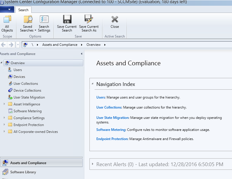This screenshot has height=179, width=232.
Task: Select the Devices tree item label
Action: (x=19, y=77)
